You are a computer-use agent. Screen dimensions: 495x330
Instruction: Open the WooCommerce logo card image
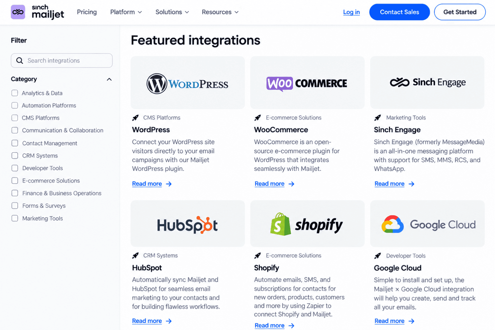[307, 83]
